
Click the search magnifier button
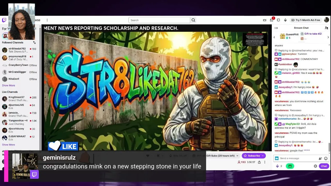193,20
